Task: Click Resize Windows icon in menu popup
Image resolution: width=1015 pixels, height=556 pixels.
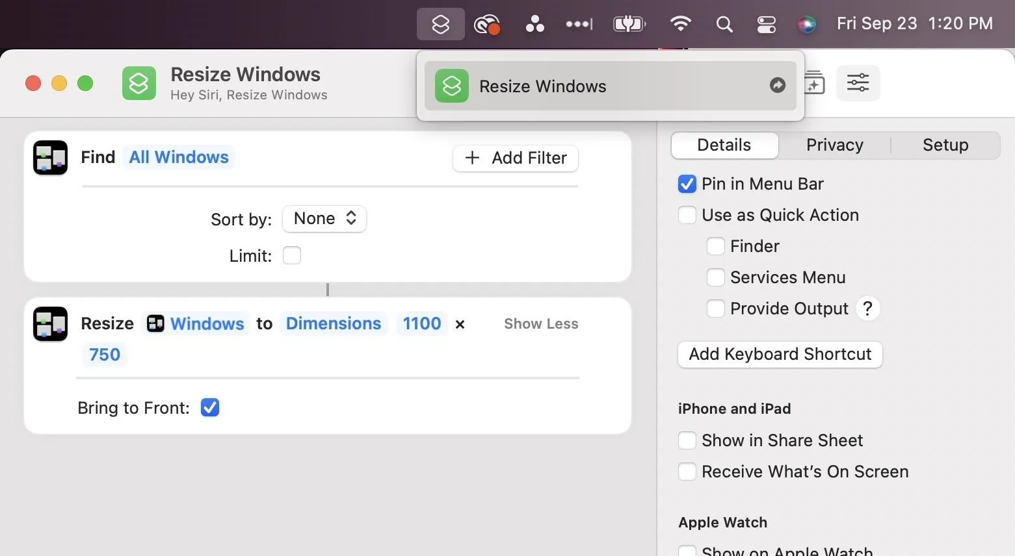Action: pos(452,86)
